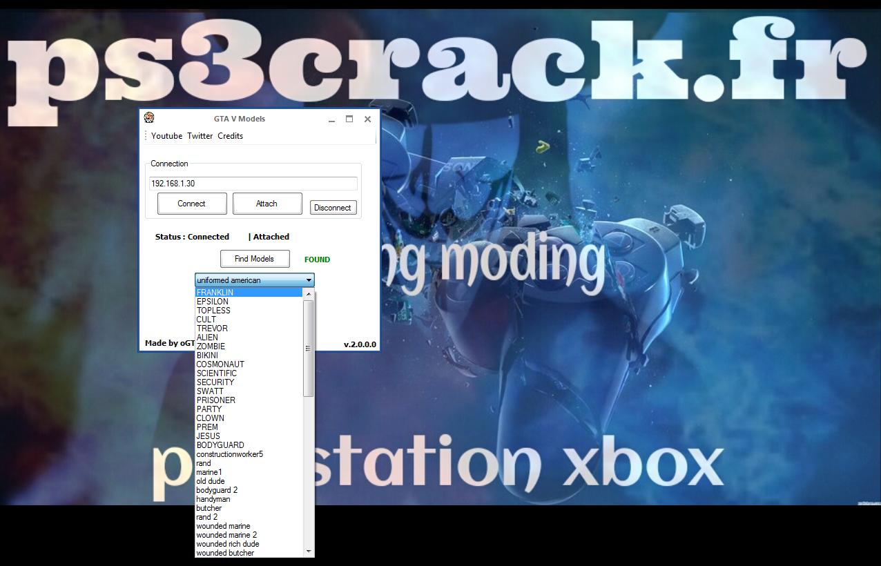
Task: Click the Attach button
Action: tap(267, 204)
